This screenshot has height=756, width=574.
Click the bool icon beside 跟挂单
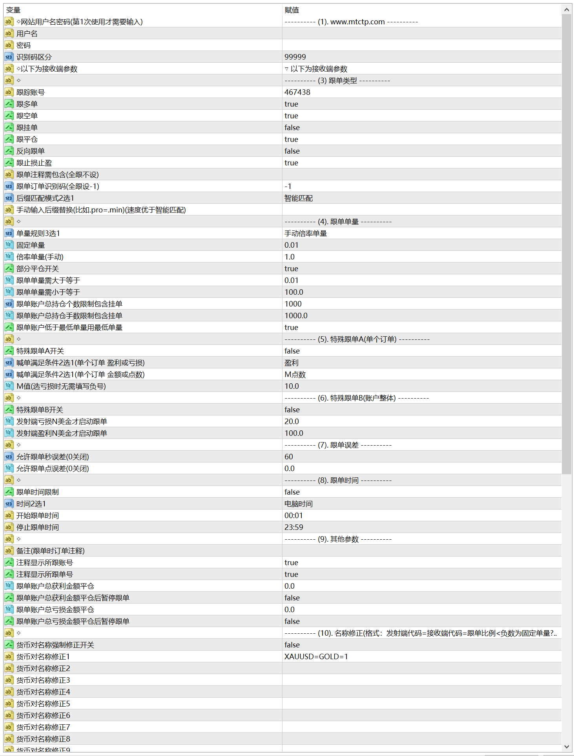click(9, 127)
